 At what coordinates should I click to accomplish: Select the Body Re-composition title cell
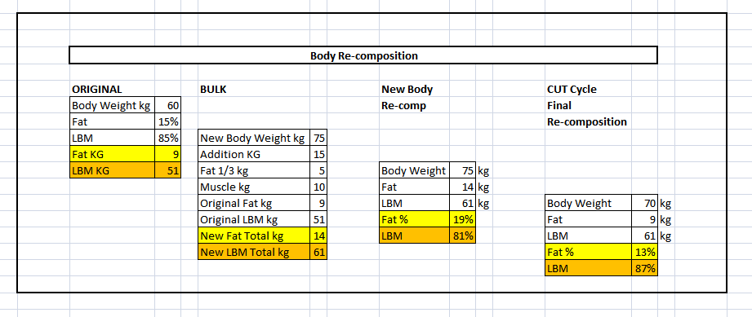pyautogui.click(x=363, y=55)
